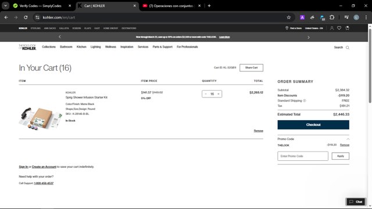This screenshot has height=209, width=372.
Task: Open the Chat widget
Action: click(x=356, y=201)
